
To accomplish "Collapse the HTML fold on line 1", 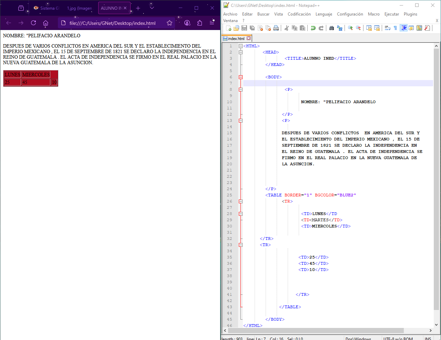I will 240,46.
